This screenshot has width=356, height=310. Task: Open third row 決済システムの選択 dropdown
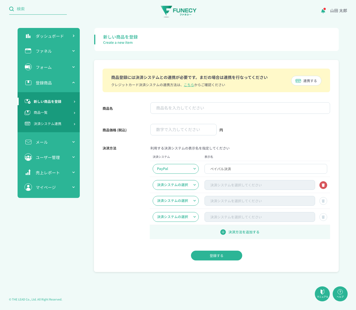(x=176, y=201)
